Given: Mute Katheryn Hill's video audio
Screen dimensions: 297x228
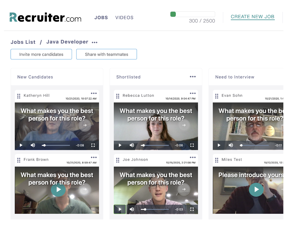Looking at the screenshot, I should click(x=33, y=145).
